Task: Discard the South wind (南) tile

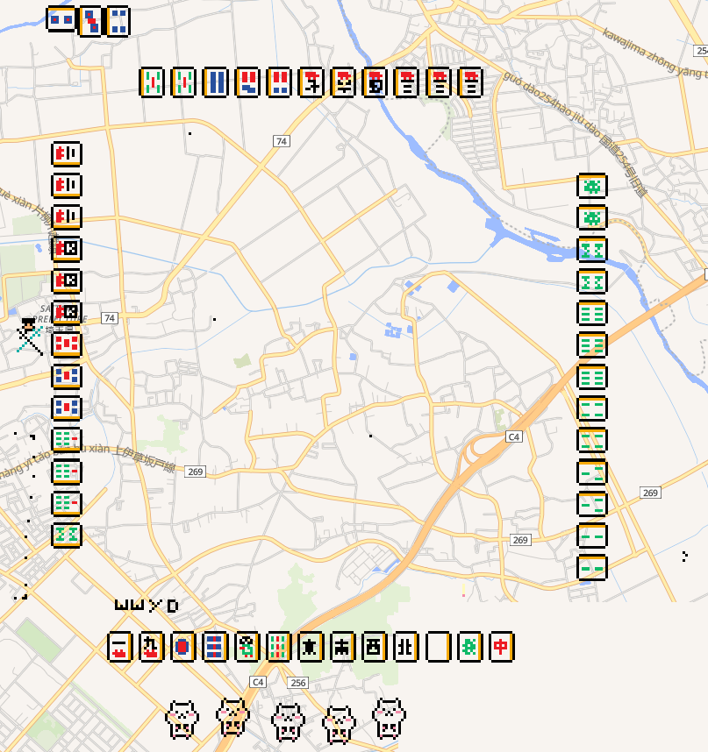Action: click(x=342, y=647)
